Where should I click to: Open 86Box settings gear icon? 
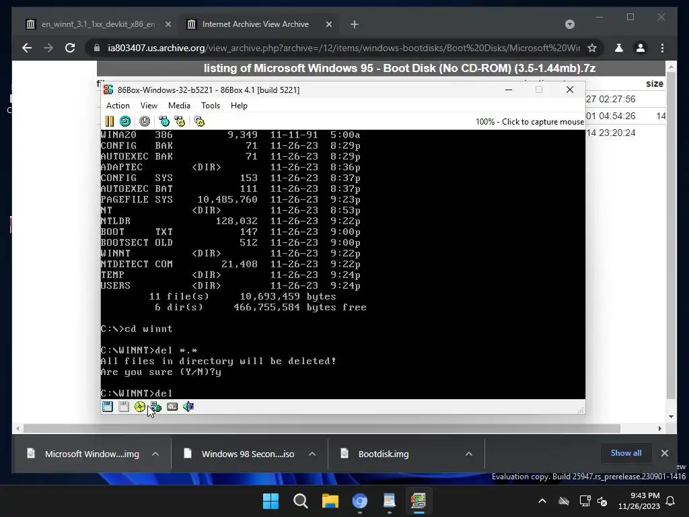click(199, 121)
